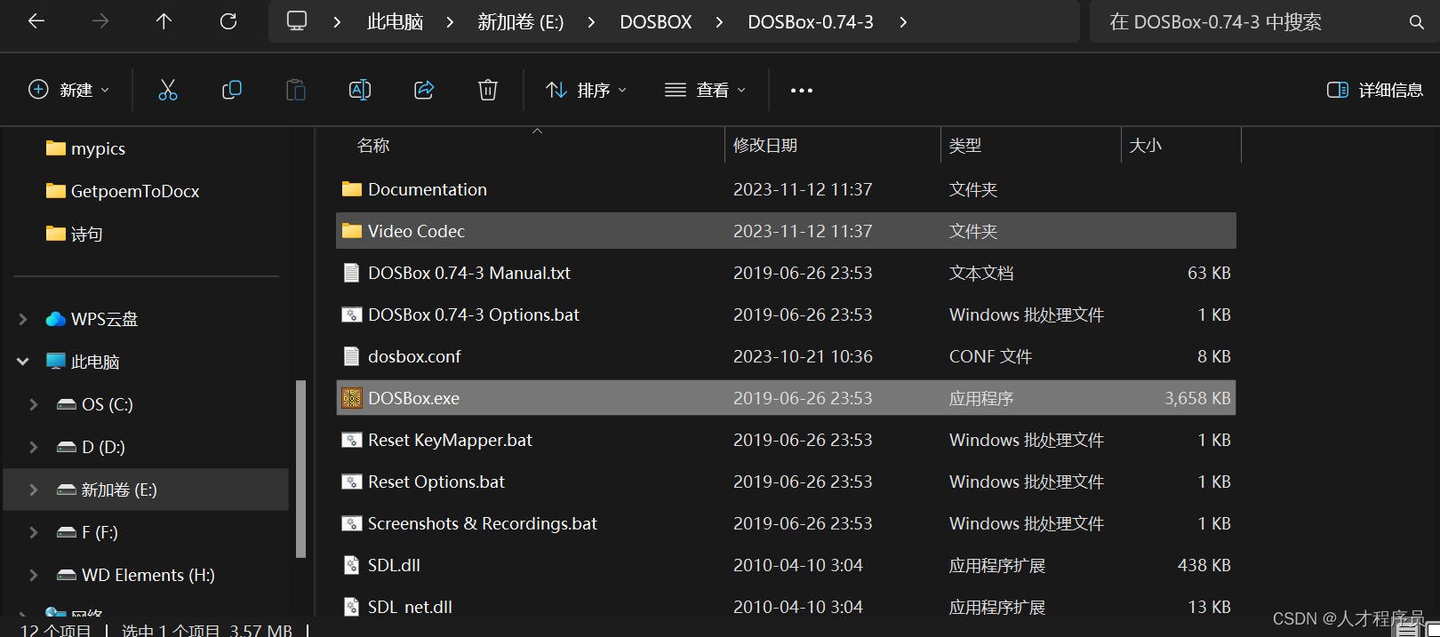Sort by 名称 column header
This screenshot has height=637, width=1440.
click(x=531, y=146)
